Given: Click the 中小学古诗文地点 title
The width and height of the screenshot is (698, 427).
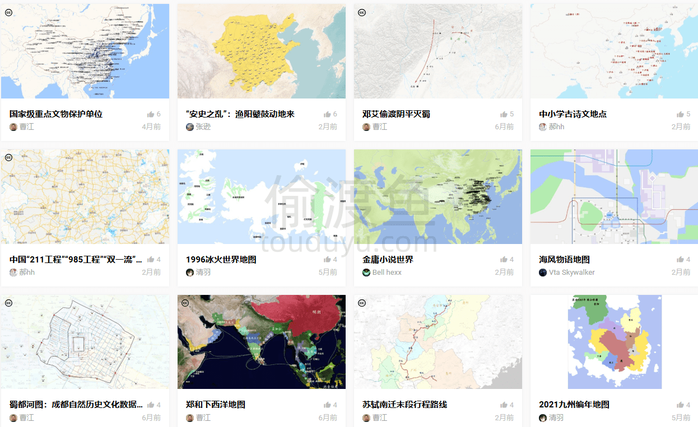Looking at the screenshot, I should [x=573, y=114].
